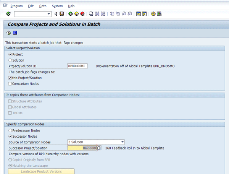Screen dimensions: 229x174
Task: Click the Successor Project/Solution input field
Action: tap(82, 148)
